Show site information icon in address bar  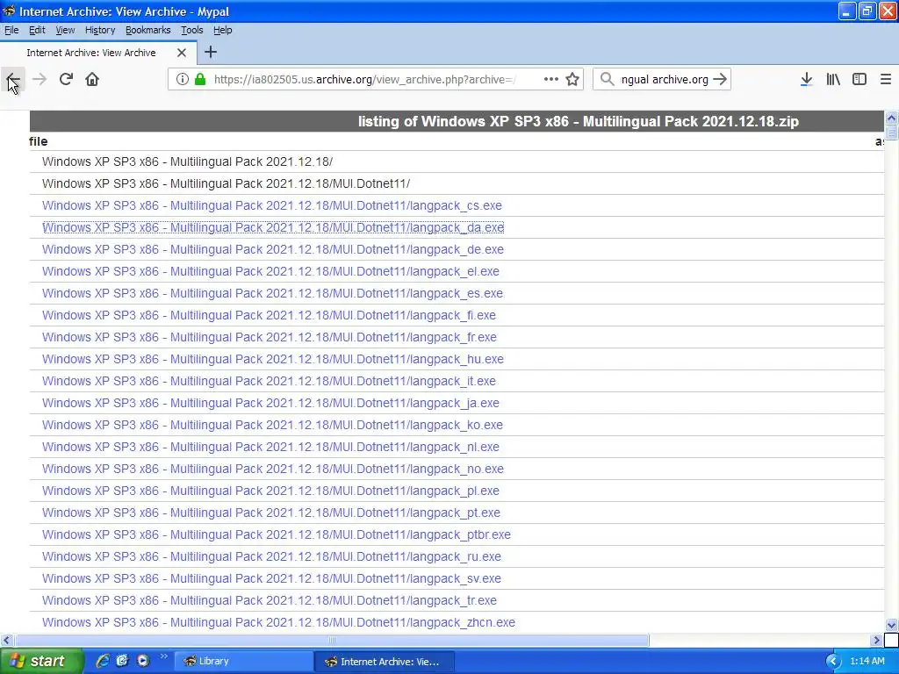pyautogui.click(x=183, y=79)
